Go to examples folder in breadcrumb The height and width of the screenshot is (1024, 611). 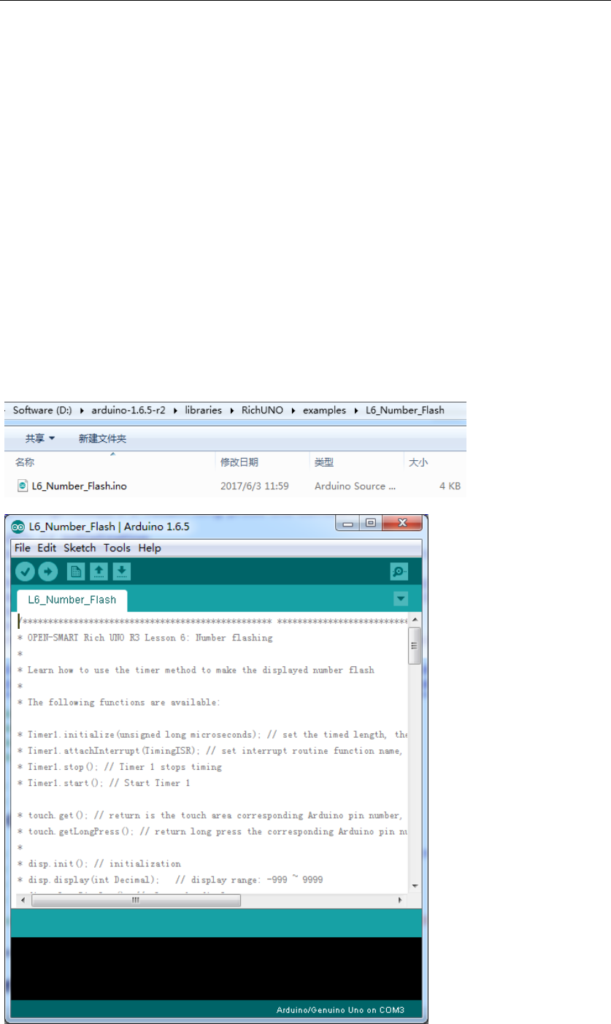(x=324, y=410)
